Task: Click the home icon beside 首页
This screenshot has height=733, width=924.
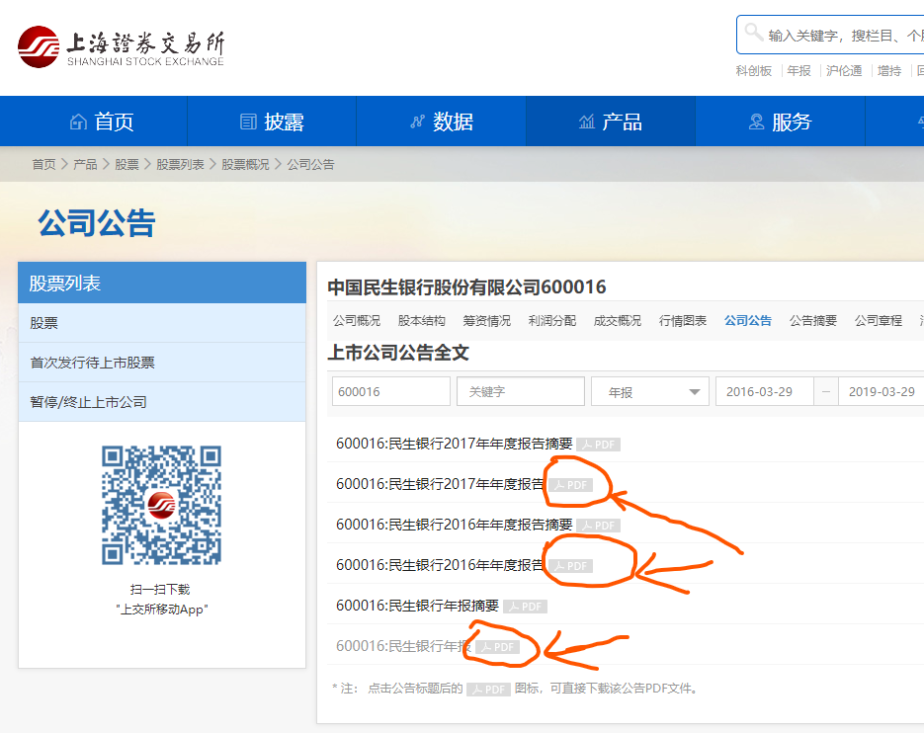Action: (78, 122)
